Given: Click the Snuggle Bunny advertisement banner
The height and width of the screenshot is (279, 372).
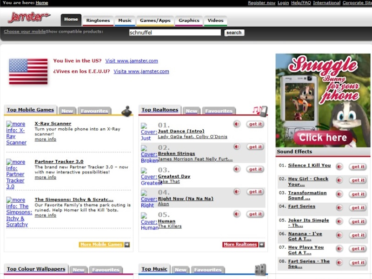Looking at the screenshot, I should point(323,100).
